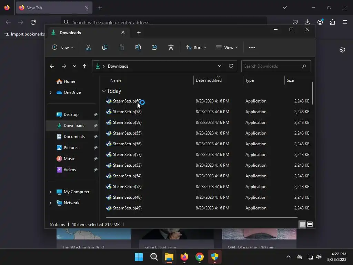This screenshot has height=265, width=353.
Task: Go up one folder level with up arrow
Action: 85,66
